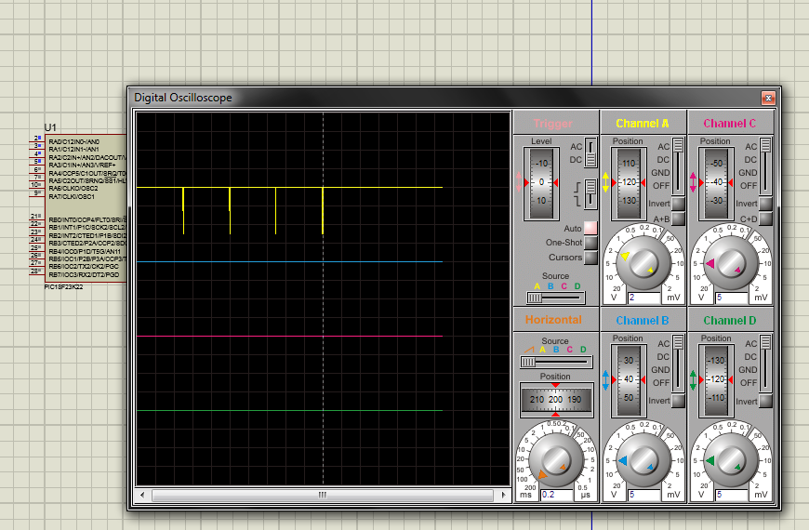The image size is (809, 530).
Task: Click GND label in Channel D panel
Action: (x=748, y=370)
